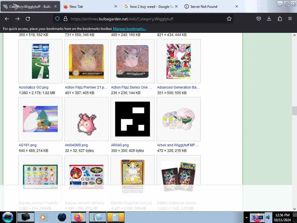The image size is (297, 223).
Task: Open the Action Flipz Series One link
Action: 131,87
